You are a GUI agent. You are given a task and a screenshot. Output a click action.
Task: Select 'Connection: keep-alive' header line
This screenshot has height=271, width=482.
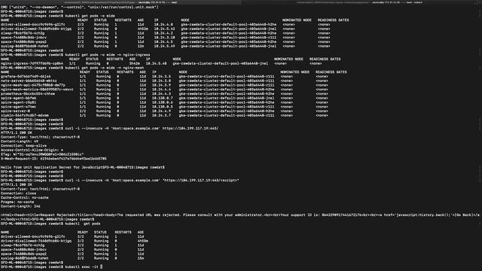[23, 145]
